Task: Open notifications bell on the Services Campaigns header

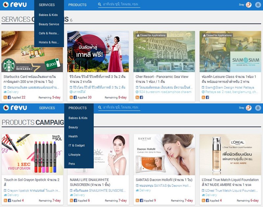Action: (x=258, y=5)
